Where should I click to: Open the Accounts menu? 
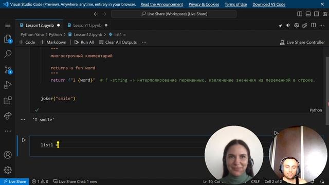click(8, 155)
